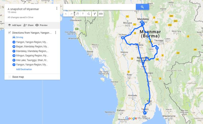
Task: Click marker F at Yangon on map
Action: [145, 113]
